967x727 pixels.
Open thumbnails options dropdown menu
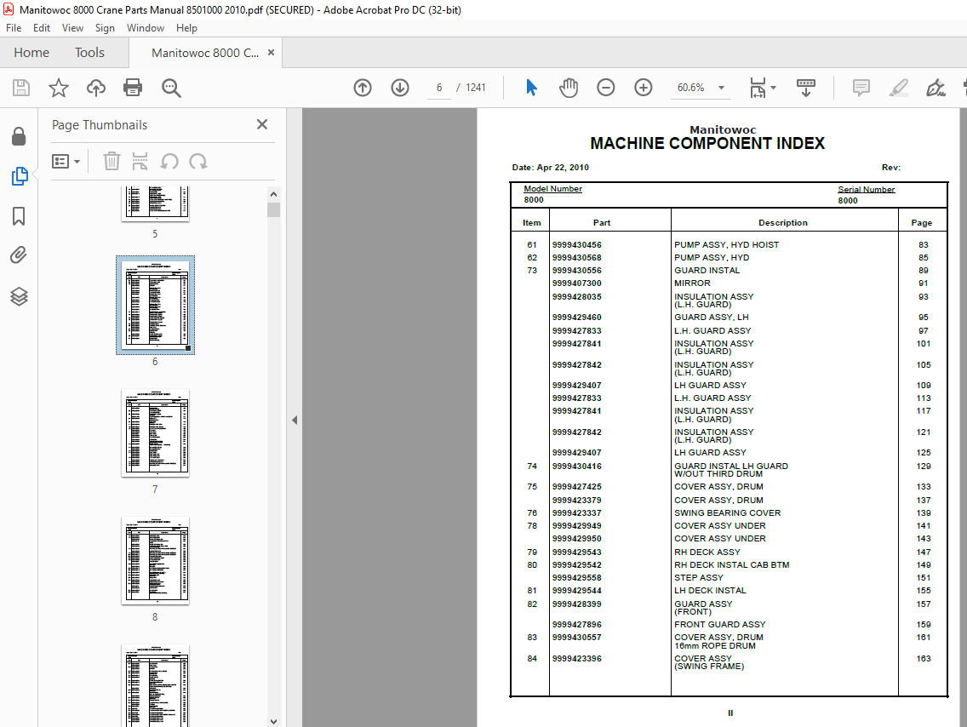[x=66, y=162]
